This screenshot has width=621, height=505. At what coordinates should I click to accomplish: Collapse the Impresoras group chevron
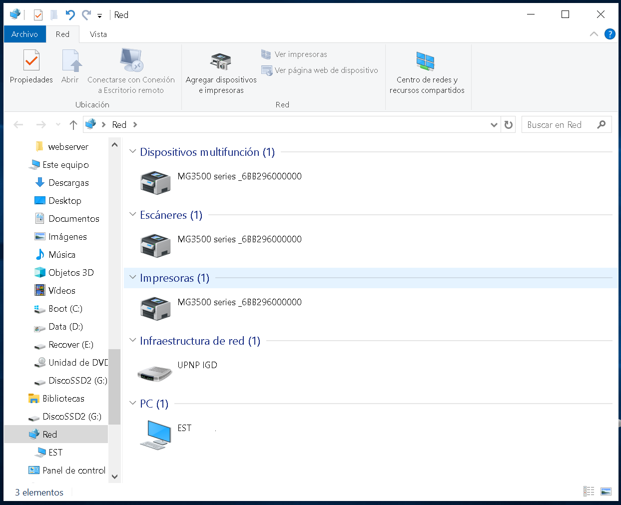click(x=132, y=277)
